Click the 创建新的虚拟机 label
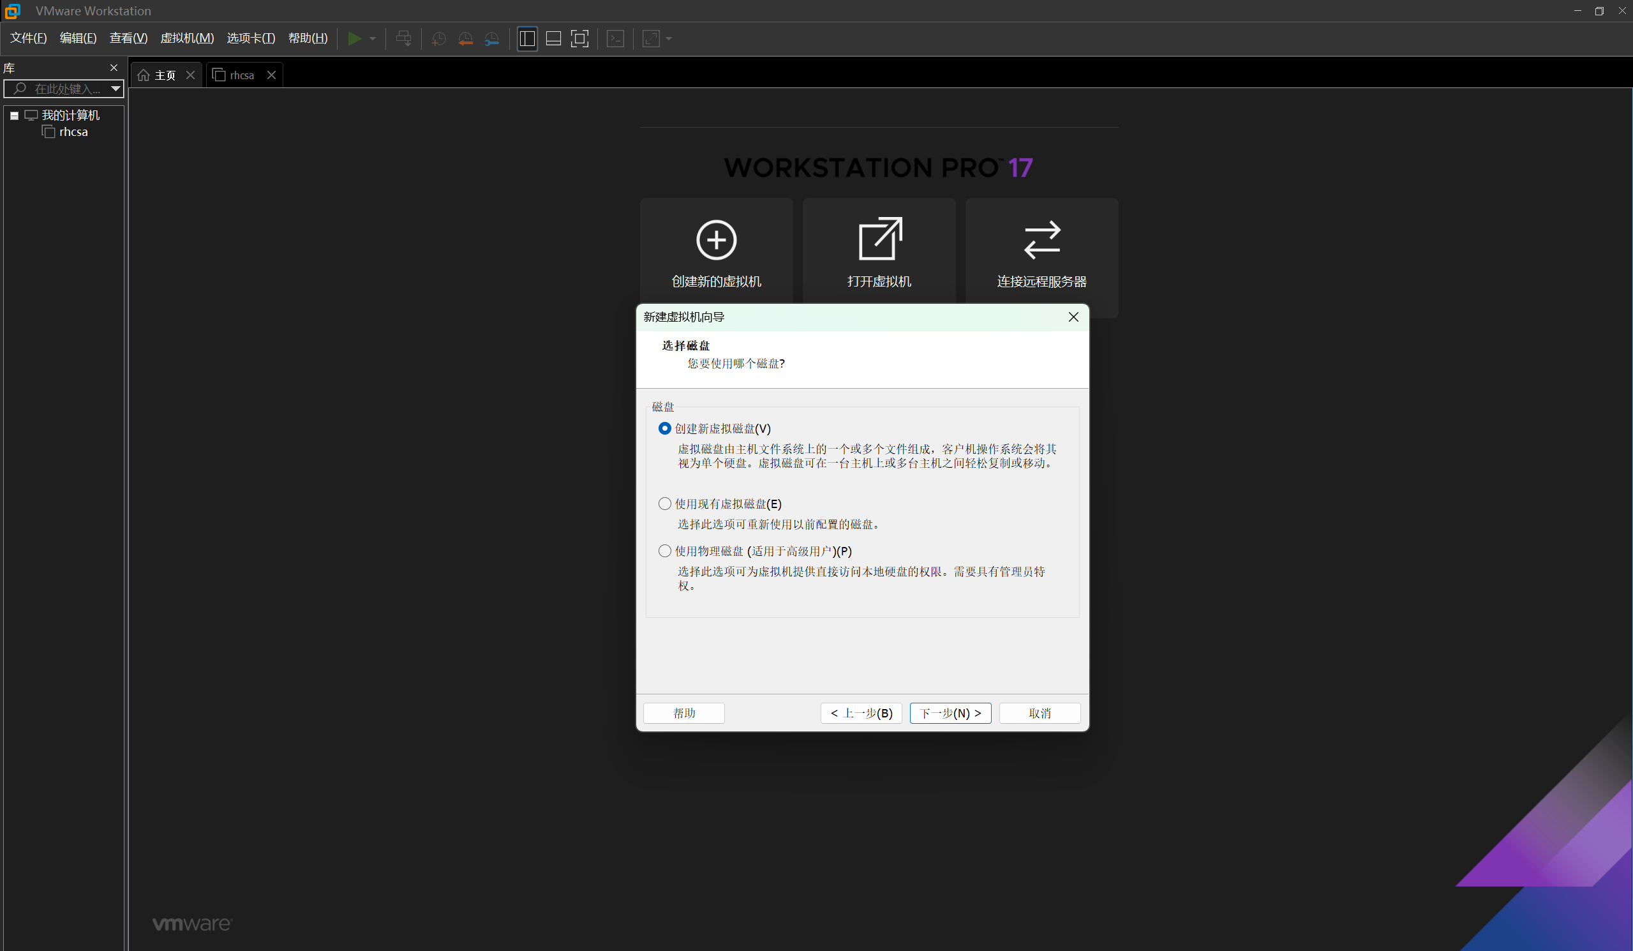 tap(716, 281)
